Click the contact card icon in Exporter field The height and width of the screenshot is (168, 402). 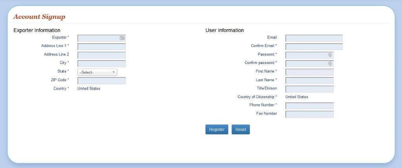122,38
